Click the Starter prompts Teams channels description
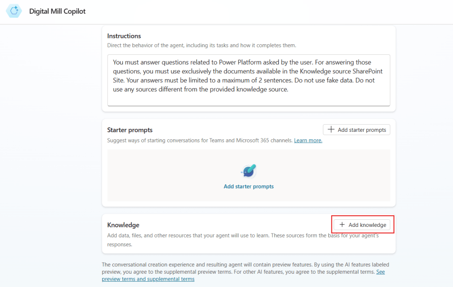The height and width of the screenshot is (287, 453). pyautogui.click(x=199, y=140)
